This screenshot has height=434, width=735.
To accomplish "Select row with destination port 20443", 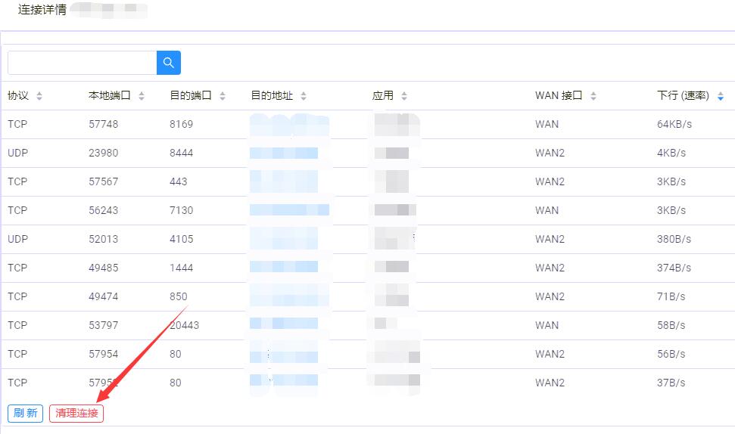I will (185, 325).
